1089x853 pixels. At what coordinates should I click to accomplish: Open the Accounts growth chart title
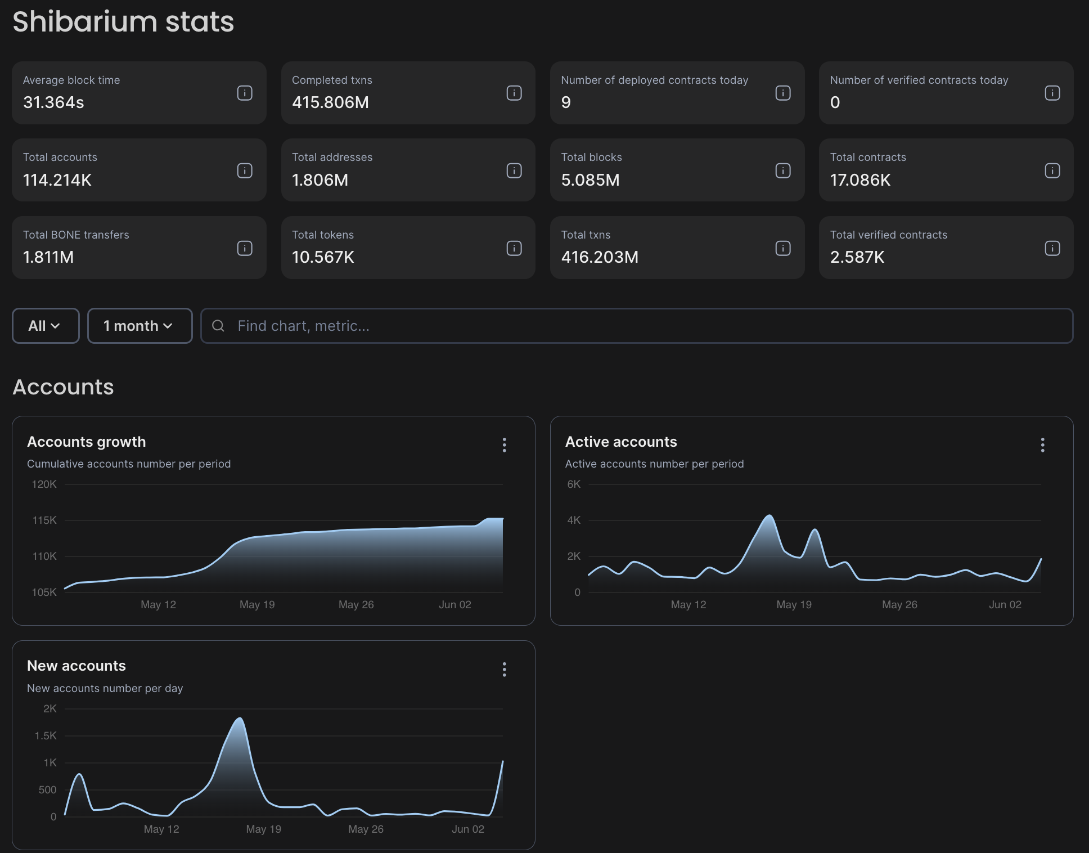tap(87, 442)
